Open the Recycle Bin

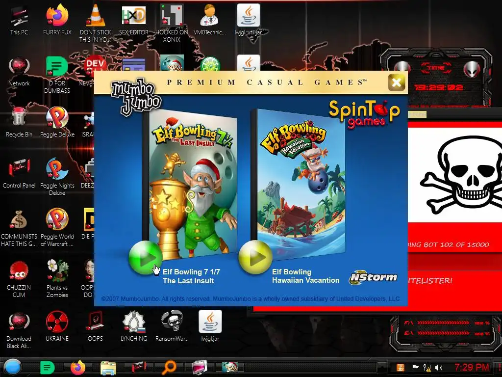click(19, 122)
